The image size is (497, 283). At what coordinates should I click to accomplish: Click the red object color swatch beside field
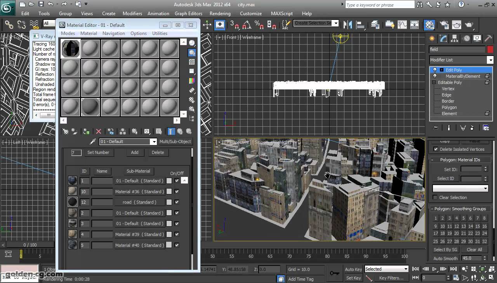coord(490,49)
